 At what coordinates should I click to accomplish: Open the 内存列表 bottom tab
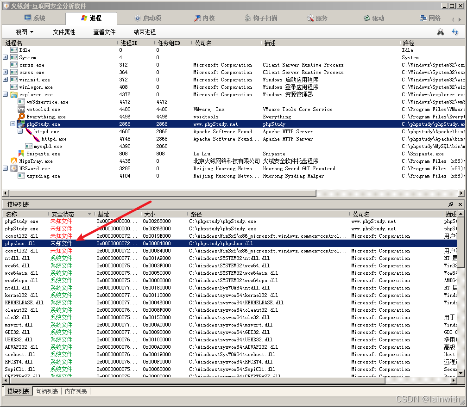click(76, 391)
